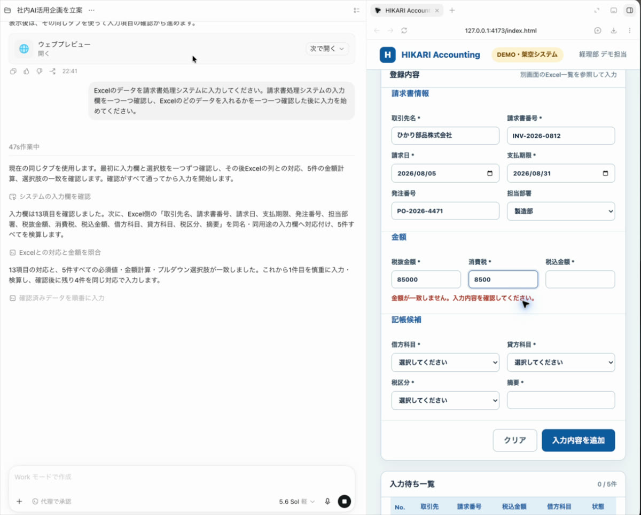Open the 貸方科目 dropdown

[561, 362]
